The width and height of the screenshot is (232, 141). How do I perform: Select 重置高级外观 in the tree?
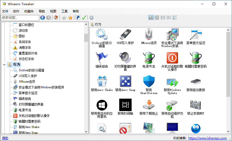[x=28, y=53]
